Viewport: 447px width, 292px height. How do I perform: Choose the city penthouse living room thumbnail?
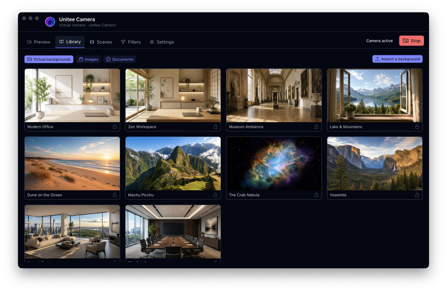pos(72,232)
